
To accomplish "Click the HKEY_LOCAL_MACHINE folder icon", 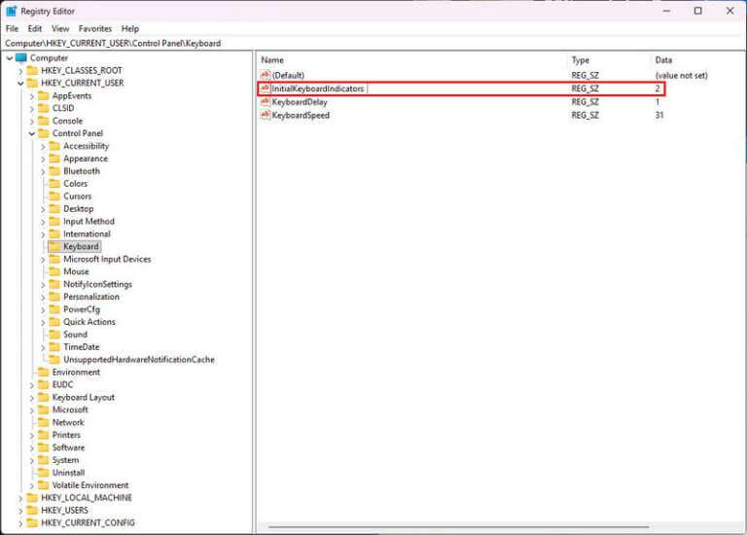I will tap(32, 498).
